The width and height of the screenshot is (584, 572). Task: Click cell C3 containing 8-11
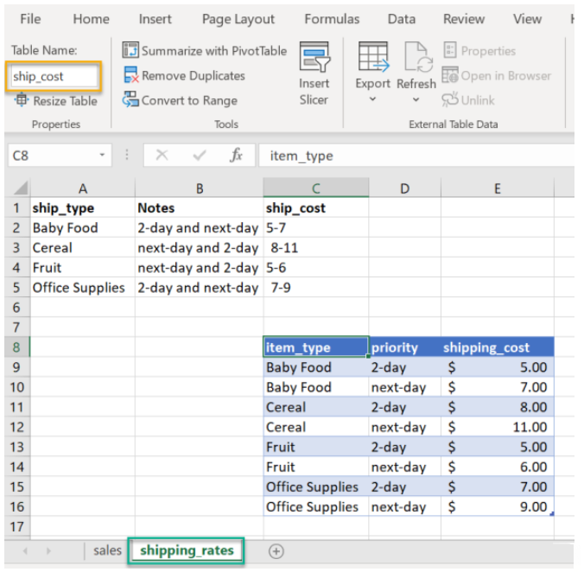(x=316, y=248)
